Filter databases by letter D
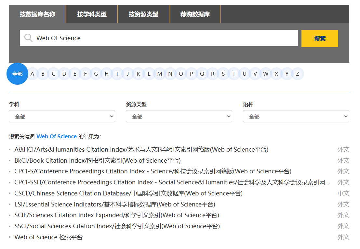 coord(64,74)
